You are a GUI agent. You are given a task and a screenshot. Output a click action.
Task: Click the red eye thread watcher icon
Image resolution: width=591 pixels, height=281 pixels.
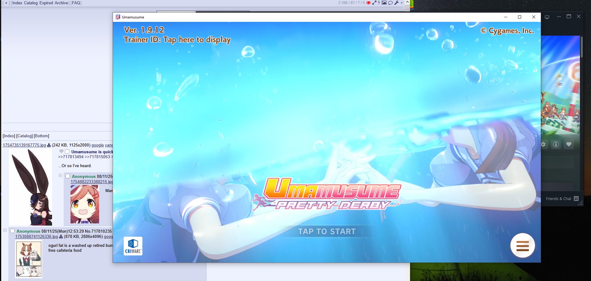pos(368,3)
